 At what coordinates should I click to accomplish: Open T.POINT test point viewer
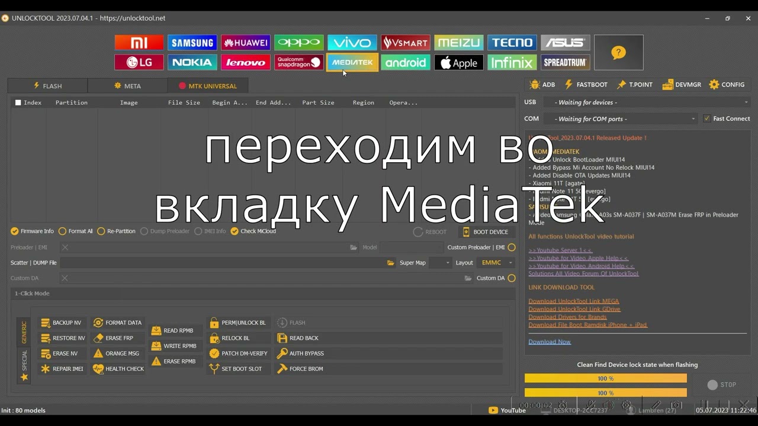[634, 85]
